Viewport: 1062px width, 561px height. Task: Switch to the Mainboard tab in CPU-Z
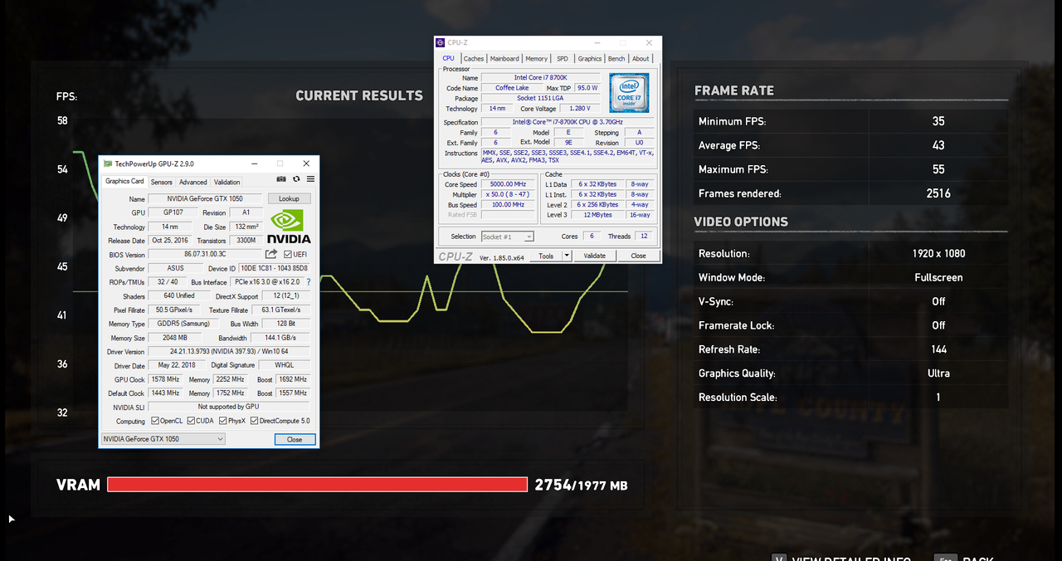[504, 58]
